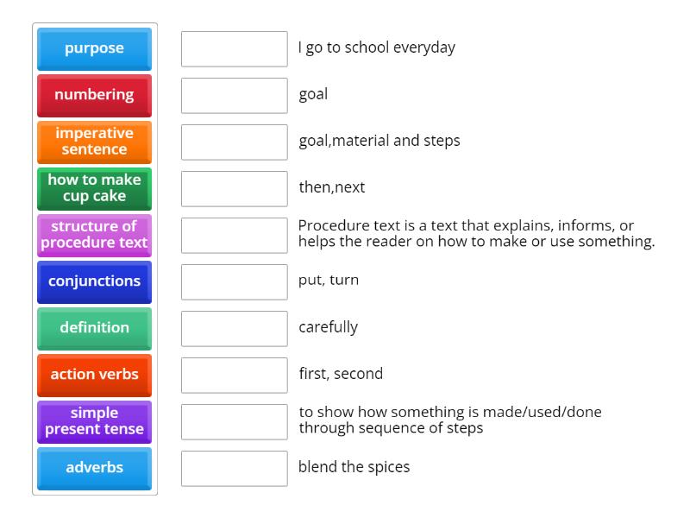Viewport: 690px width, 518px height.
Task: Pick the orange 'imperative sentence' tile
Action: pyautogui.click(x=94, y=142)
